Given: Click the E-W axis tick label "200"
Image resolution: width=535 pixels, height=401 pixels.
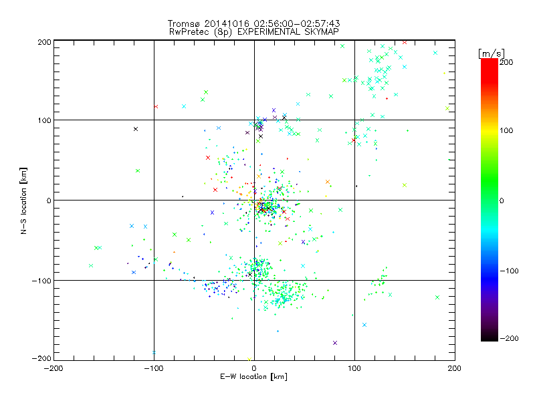Looking at the screenshot, I should click(455, 368).
